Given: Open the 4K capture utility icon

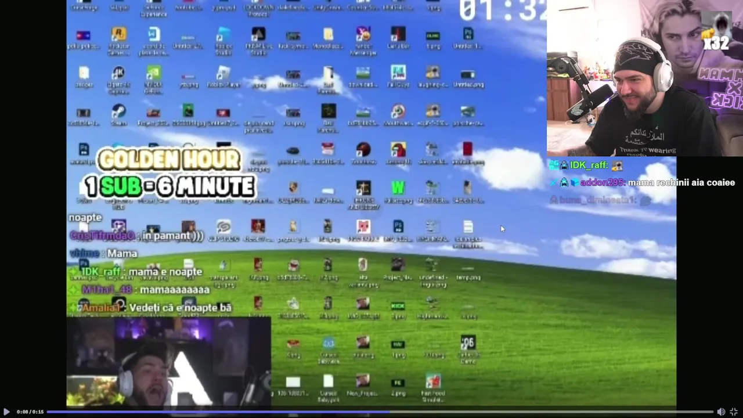Looking at the screenshot, I should [x=118, y=73].
